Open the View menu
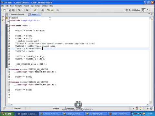The width and height of the screenshot is (155, 116). pyautogui.click(x=12, y=6)
